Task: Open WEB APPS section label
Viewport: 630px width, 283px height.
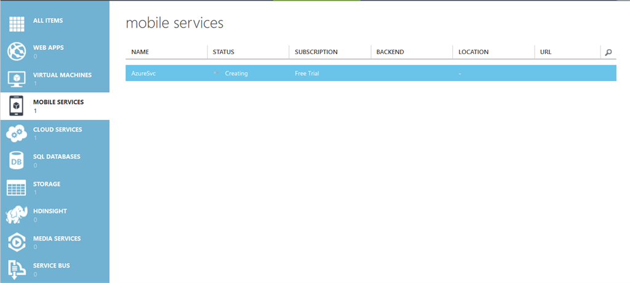Action: (48, 47)
